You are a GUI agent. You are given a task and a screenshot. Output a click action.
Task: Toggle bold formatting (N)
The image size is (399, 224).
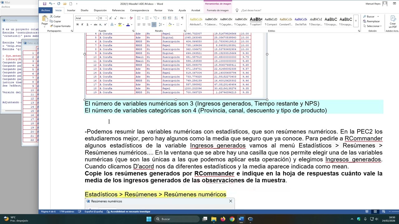pyautogui.click(x=78, y=25)
